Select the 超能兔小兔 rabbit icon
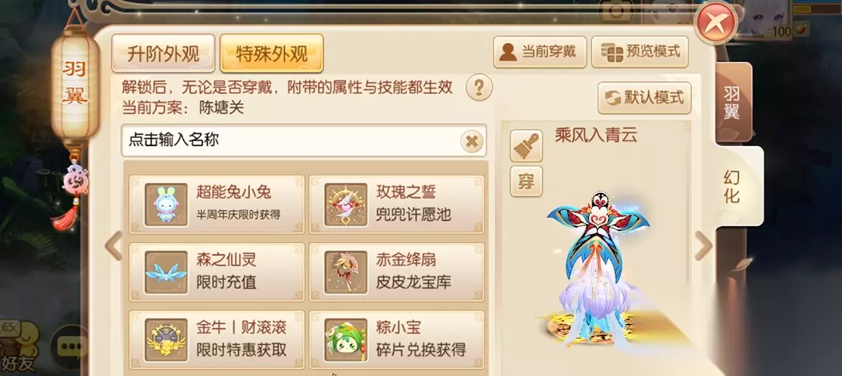Image resolution: width=842 pixels, height=376 pixels. tap(166, 204)
